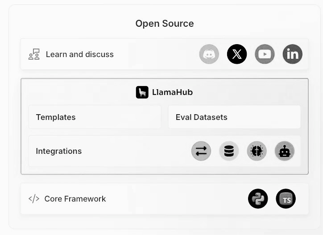The image size is (323, 235).
Task: Open the Eval Datasets card
Action: [234, 117]
